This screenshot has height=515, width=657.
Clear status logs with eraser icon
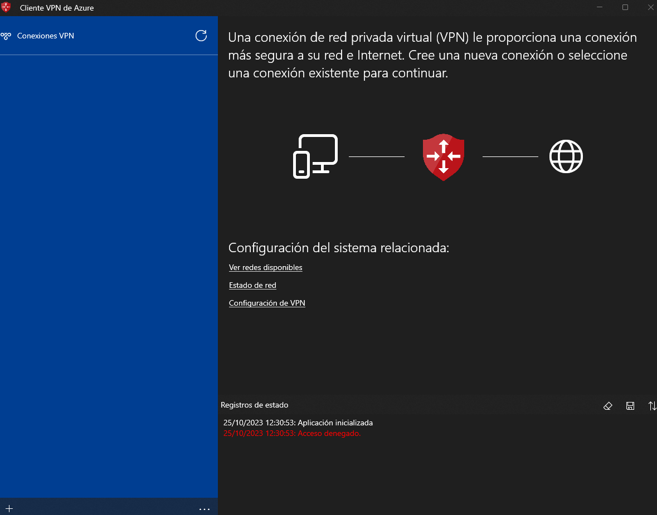pyautogui.click(x=607, y=406)
